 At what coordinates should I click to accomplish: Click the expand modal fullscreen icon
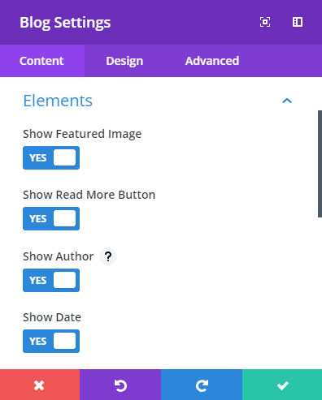point(265,22)
